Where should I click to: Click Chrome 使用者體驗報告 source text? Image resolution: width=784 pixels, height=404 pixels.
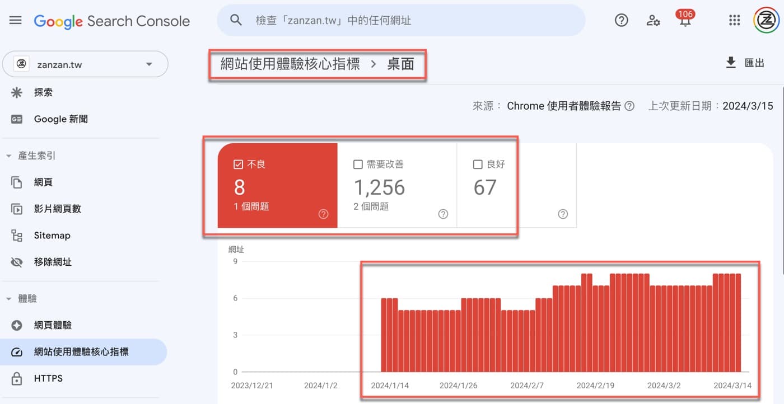coord(564,106)
